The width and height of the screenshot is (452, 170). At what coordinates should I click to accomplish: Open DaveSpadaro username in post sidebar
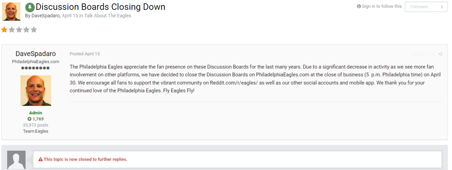click(36, 54)
